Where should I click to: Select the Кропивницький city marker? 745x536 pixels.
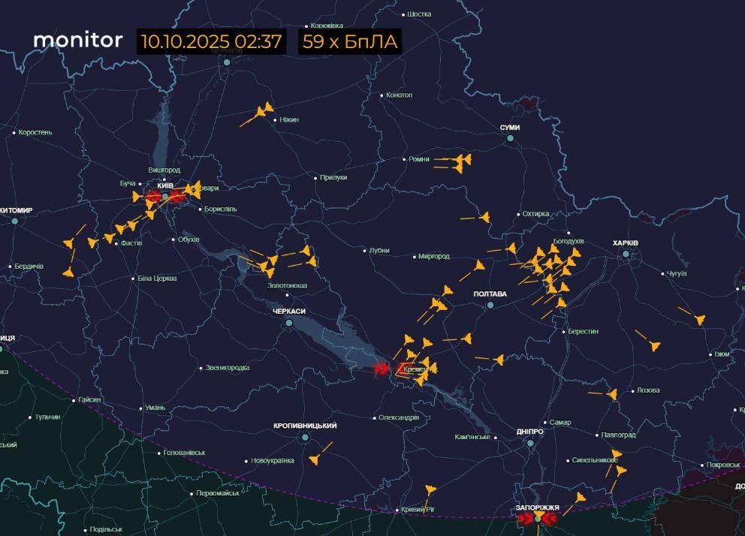coord(305,437)
